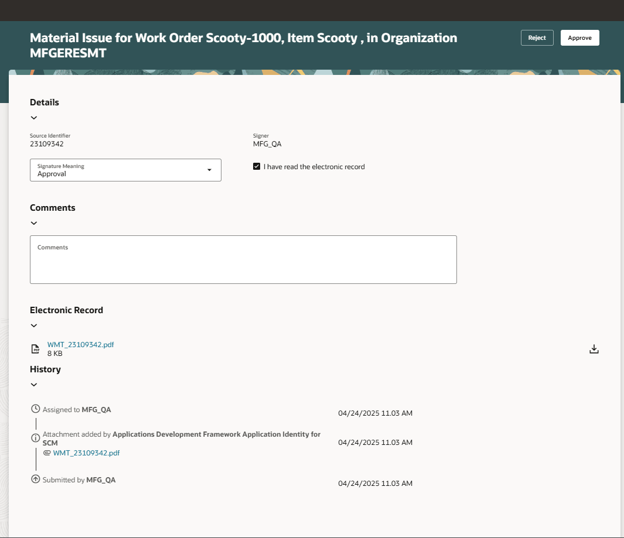Open the WMT_23109342.pdf electronic record link
Viewport: 624px width, 538px height.
click(x=80, y=344)
